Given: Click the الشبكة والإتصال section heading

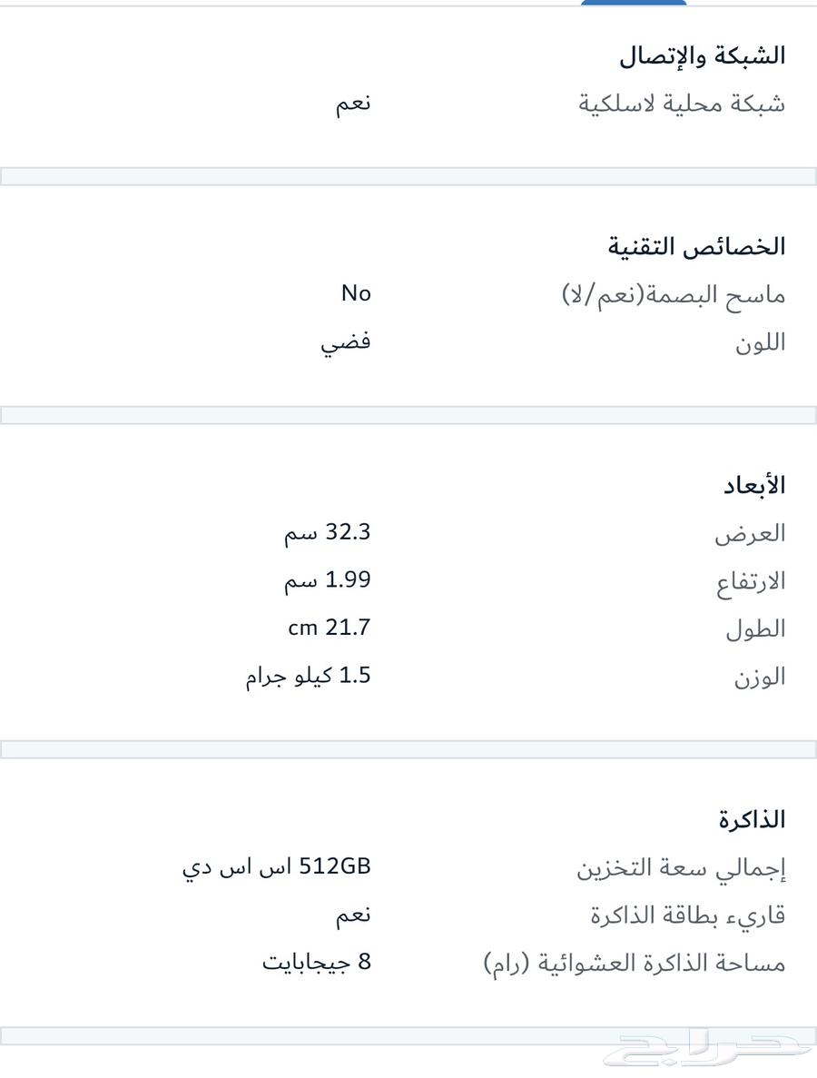Looking at the screenshot, I should click(x=702, y=55).
